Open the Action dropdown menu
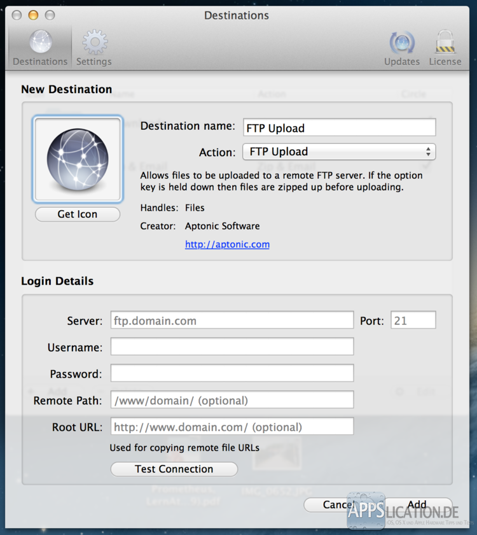Screen dimensions: 477x535 click(340, 152)
